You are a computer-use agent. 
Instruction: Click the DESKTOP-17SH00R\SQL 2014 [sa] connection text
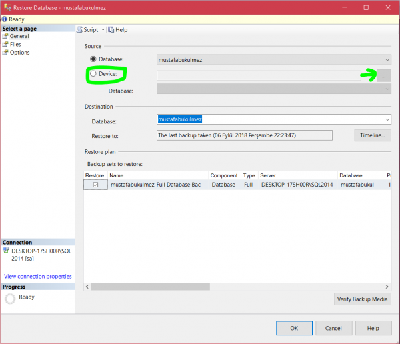coord(41,255)
